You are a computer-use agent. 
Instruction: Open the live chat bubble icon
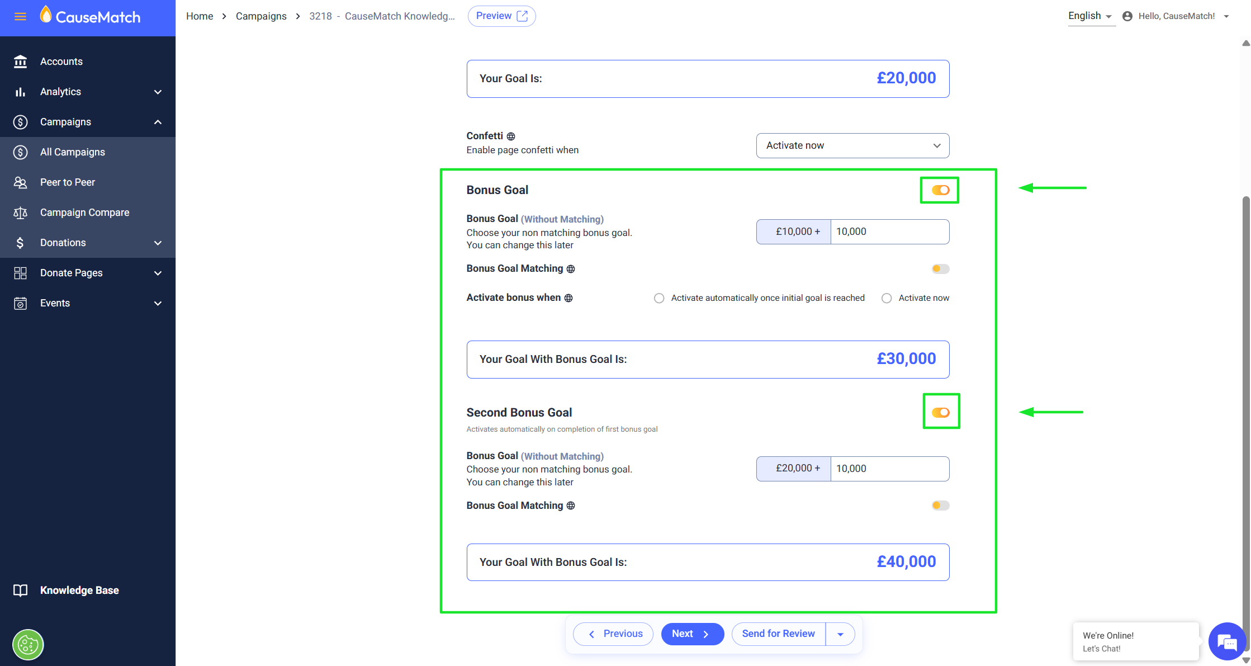[1226, 642]
